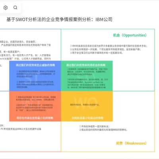Click the first Opportunities item about IBM信息系统
This screenshot has height=159, width=159.
tap(109, 46)
